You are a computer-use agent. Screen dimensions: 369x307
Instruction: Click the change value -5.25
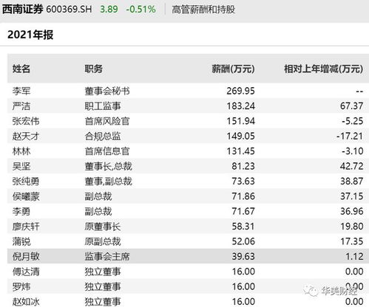pyautogui.click(x=353, y=121)
